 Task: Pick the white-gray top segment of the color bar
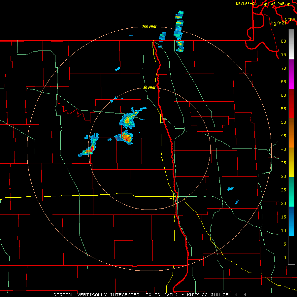coord(291,44)
